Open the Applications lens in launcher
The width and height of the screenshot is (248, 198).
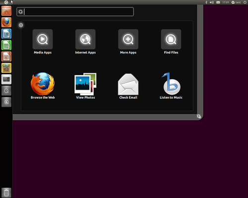6,91
